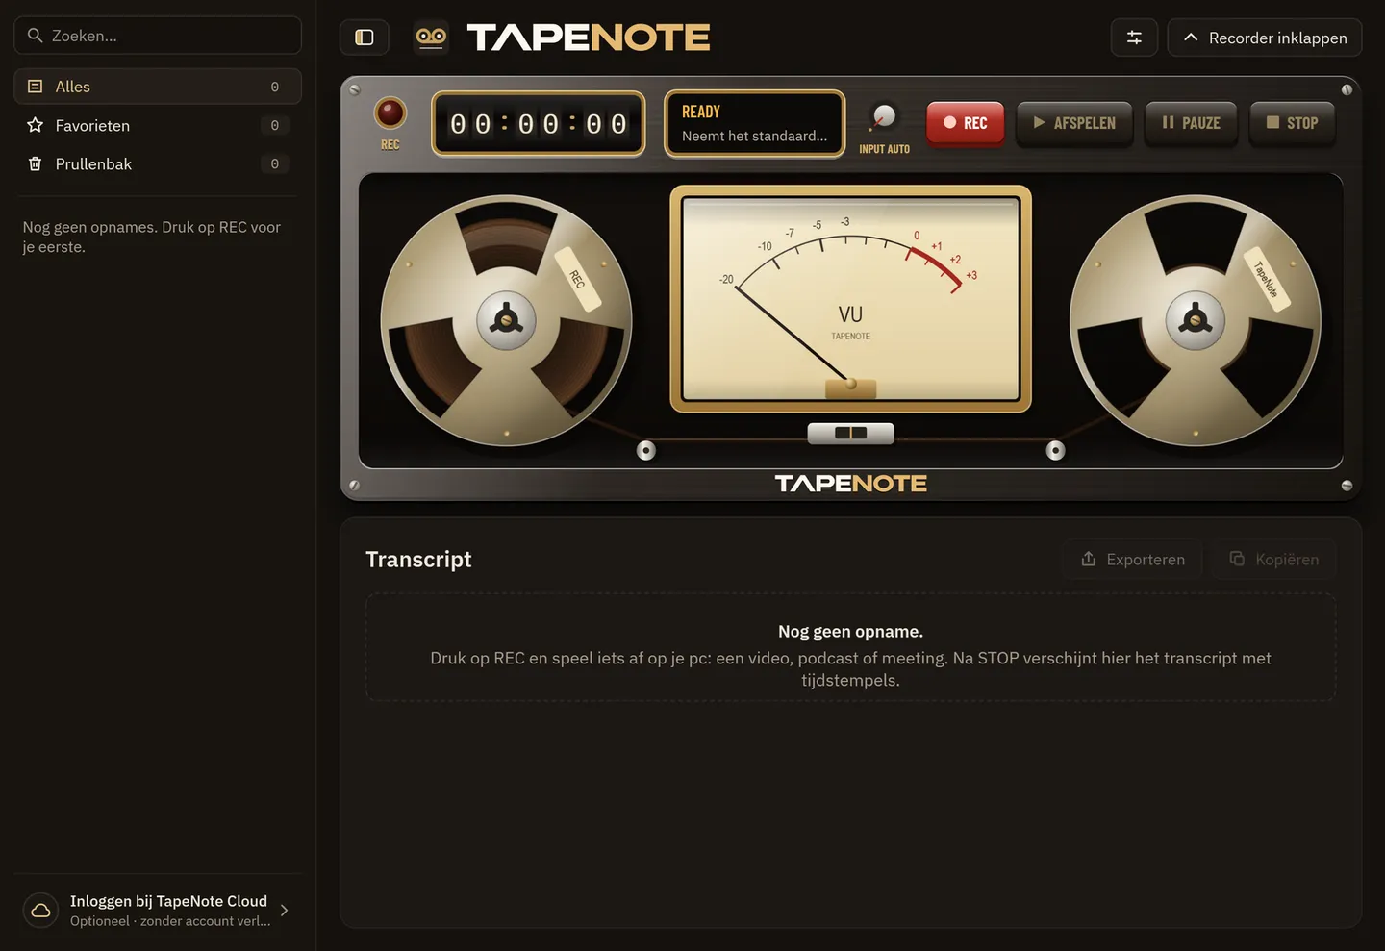Click the AFSPELEN play button

point(1074,123)
